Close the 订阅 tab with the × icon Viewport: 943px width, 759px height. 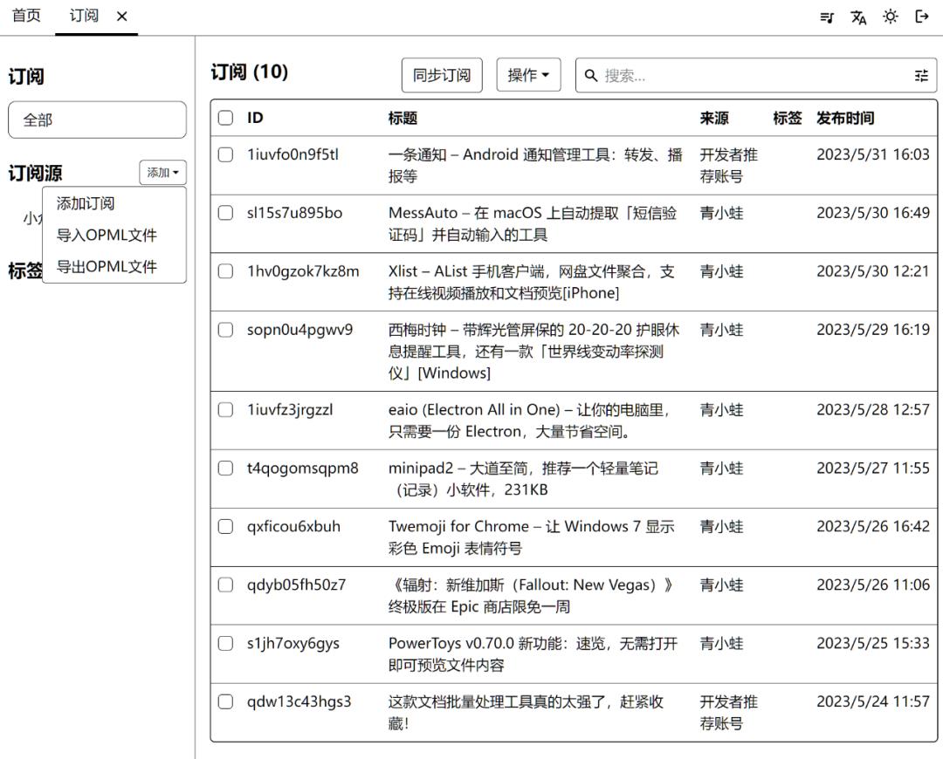(x=121, y=15)
